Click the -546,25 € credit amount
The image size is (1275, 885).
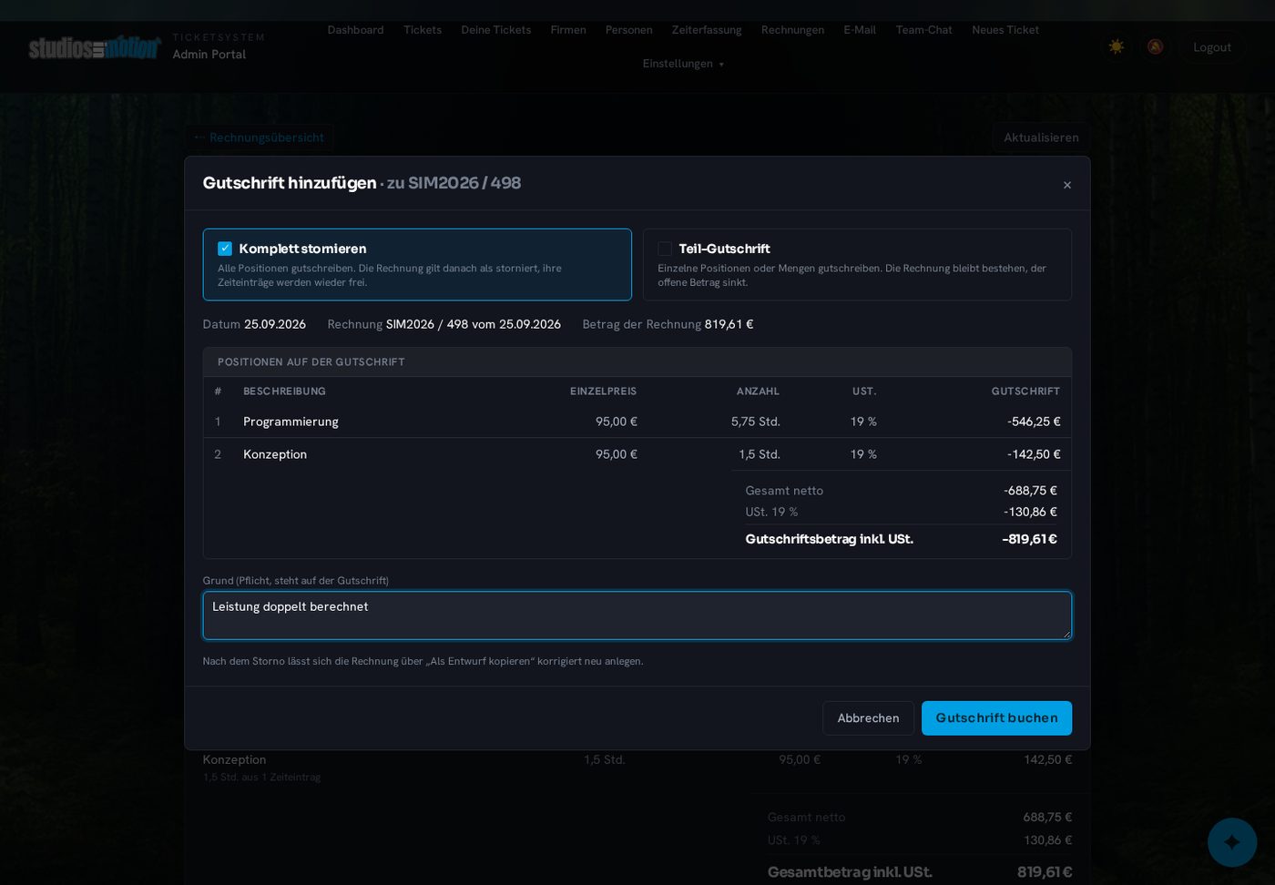click(x=1034, y=422)
